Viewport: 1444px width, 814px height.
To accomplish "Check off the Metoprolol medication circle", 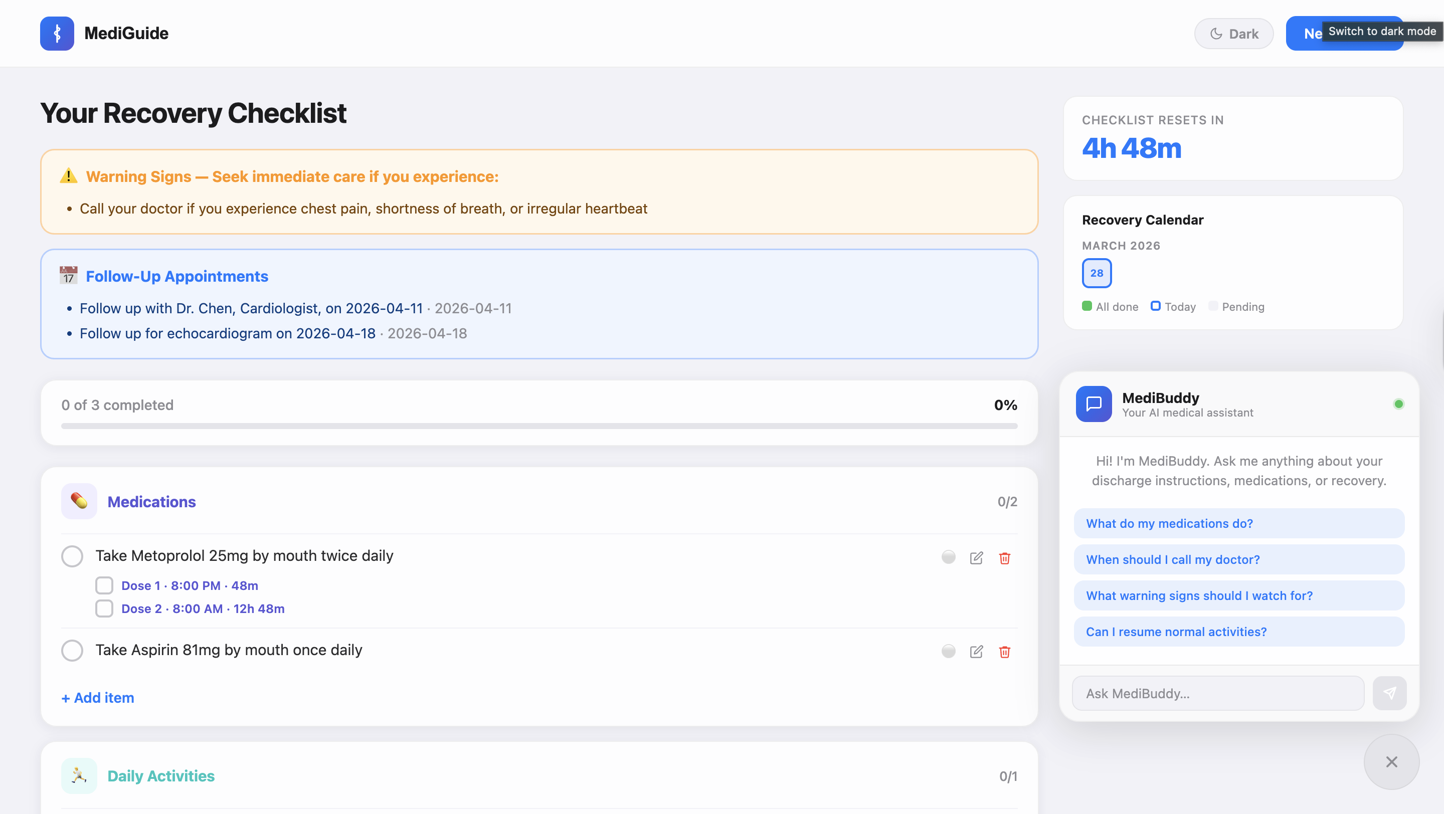I will 72,556.
